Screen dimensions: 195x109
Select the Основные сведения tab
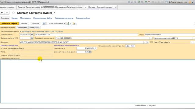(8, 28)
